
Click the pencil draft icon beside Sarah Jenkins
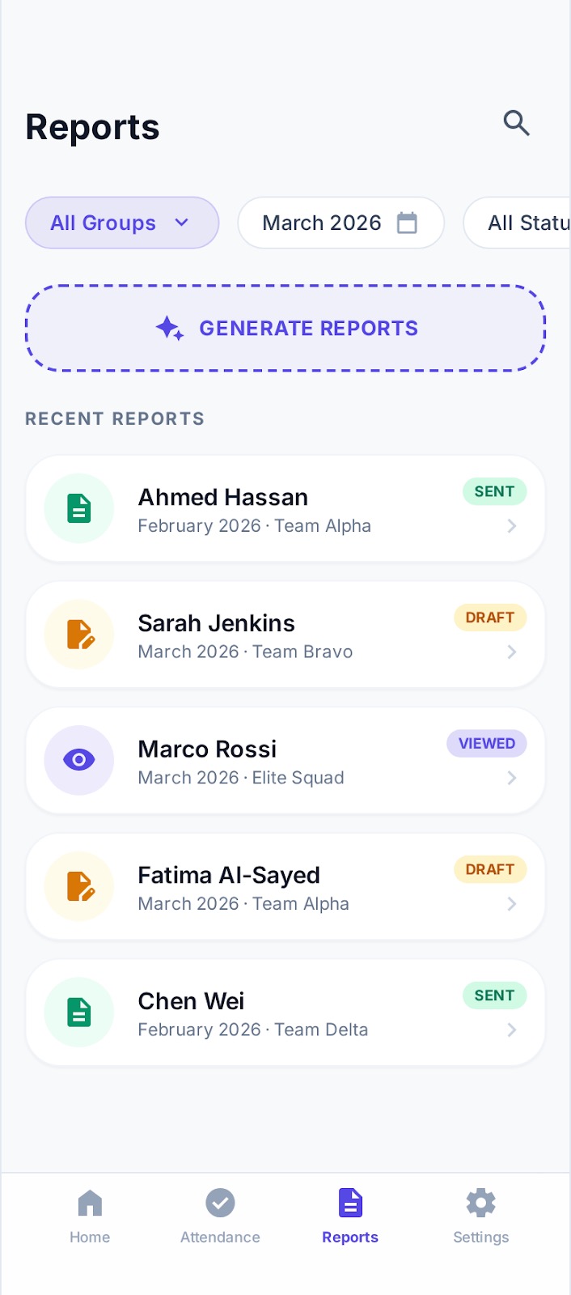tap(78, 635)
